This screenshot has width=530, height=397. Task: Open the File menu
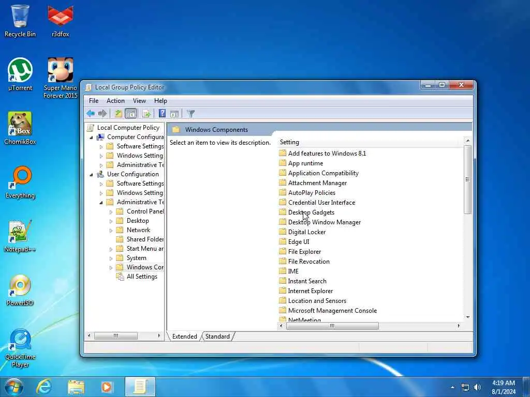pos(94,101)
